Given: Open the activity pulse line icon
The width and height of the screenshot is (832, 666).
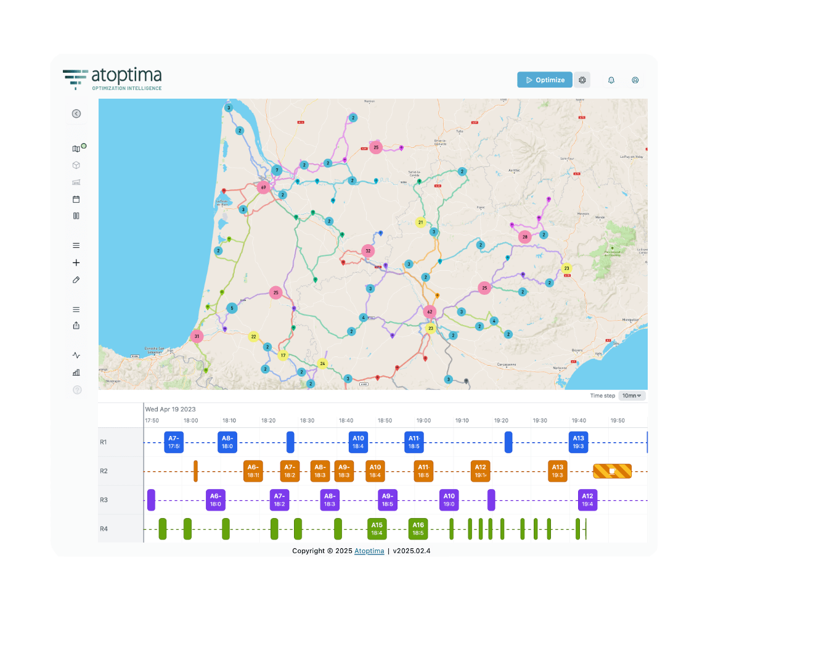Looking at the screenshot, I should tap(76, 355).
